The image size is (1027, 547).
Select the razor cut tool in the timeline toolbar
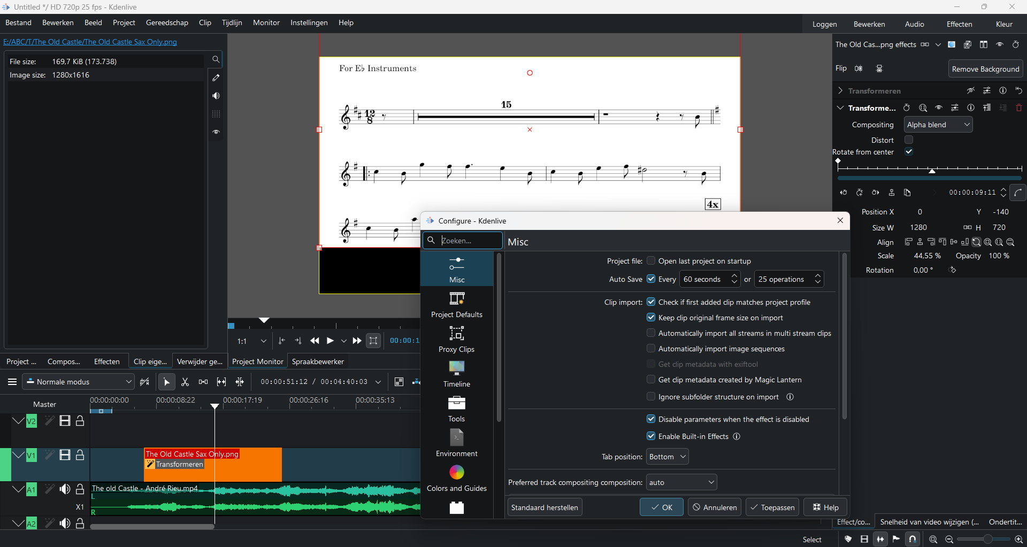pos(185,382)
